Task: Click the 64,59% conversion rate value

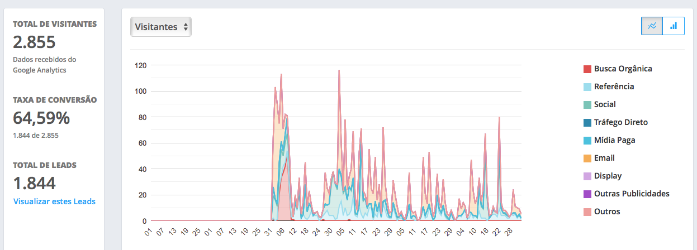Action: (x=41, y=118)
